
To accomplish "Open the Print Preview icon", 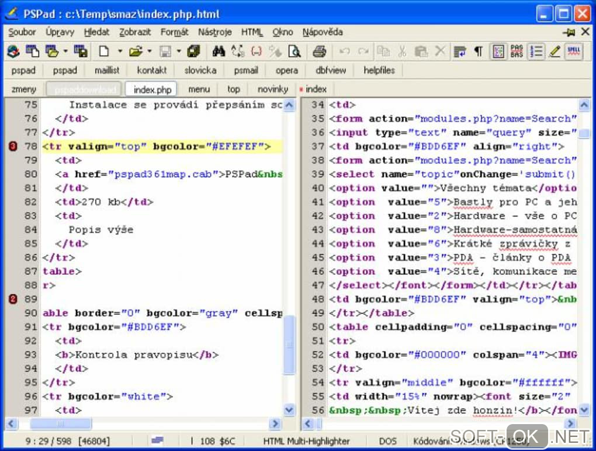I will click(x=294, y=51).
